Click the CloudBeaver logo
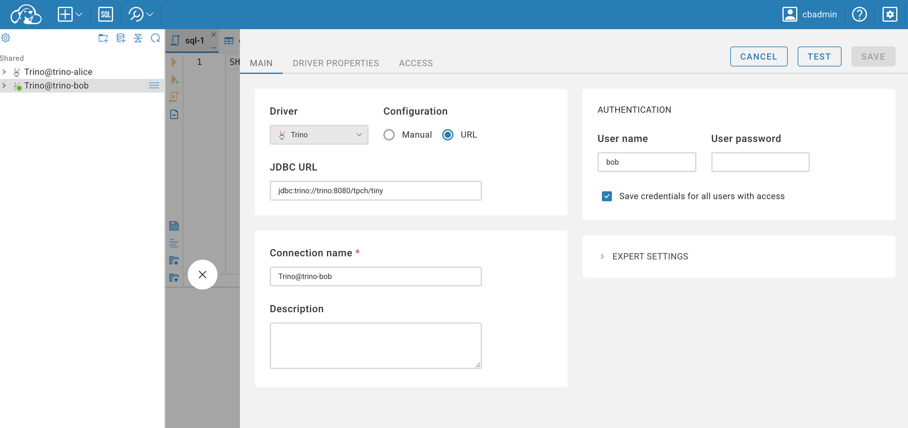Image resolution: width=908 pixels, height=428 pixels. pos(26,15)
